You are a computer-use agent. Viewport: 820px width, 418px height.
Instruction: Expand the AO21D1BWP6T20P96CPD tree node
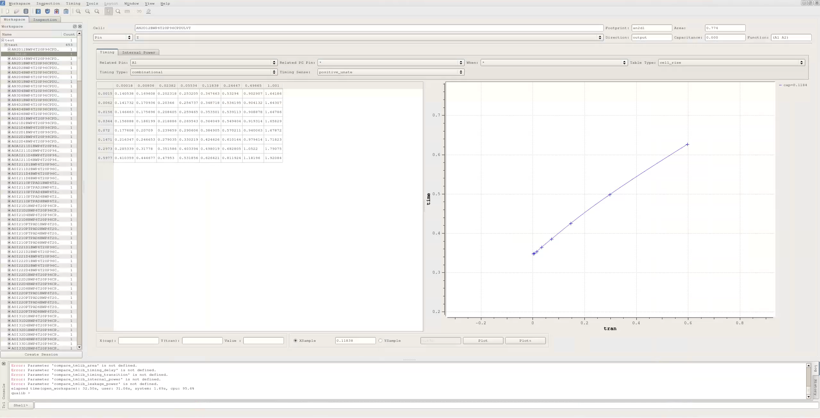[9, 118]
